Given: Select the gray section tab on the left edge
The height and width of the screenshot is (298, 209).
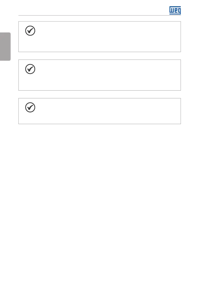Looking at the screenshot, I should (x=5, y=46).
